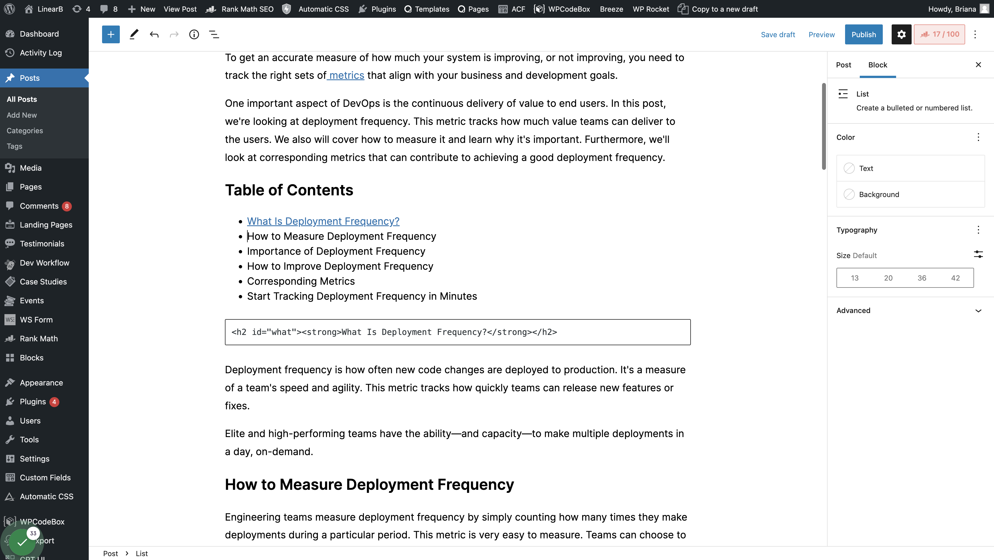This screenshot has height=560, width=994.
Task: Click the Redo arrow
Action: click(x=174, y=34)
